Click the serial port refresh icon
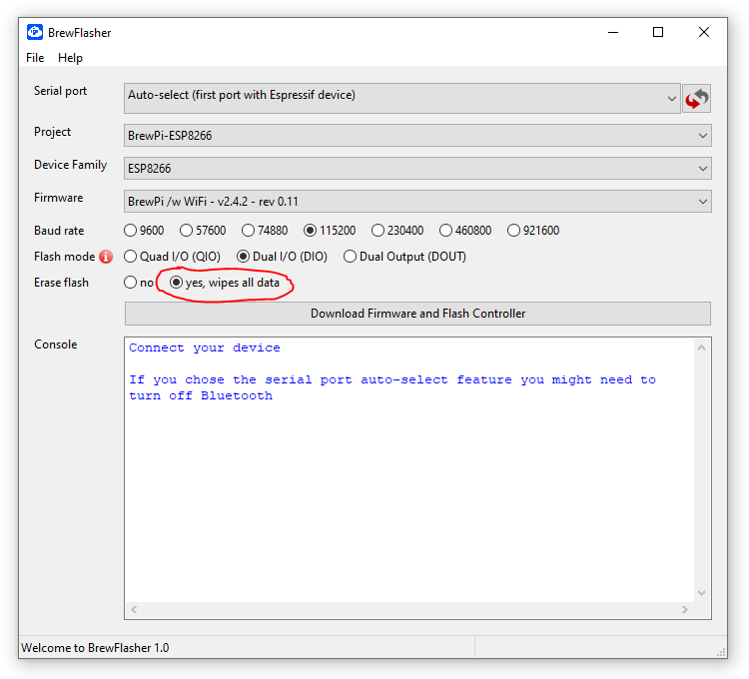749x679 pixels. [x=696, y=99]
